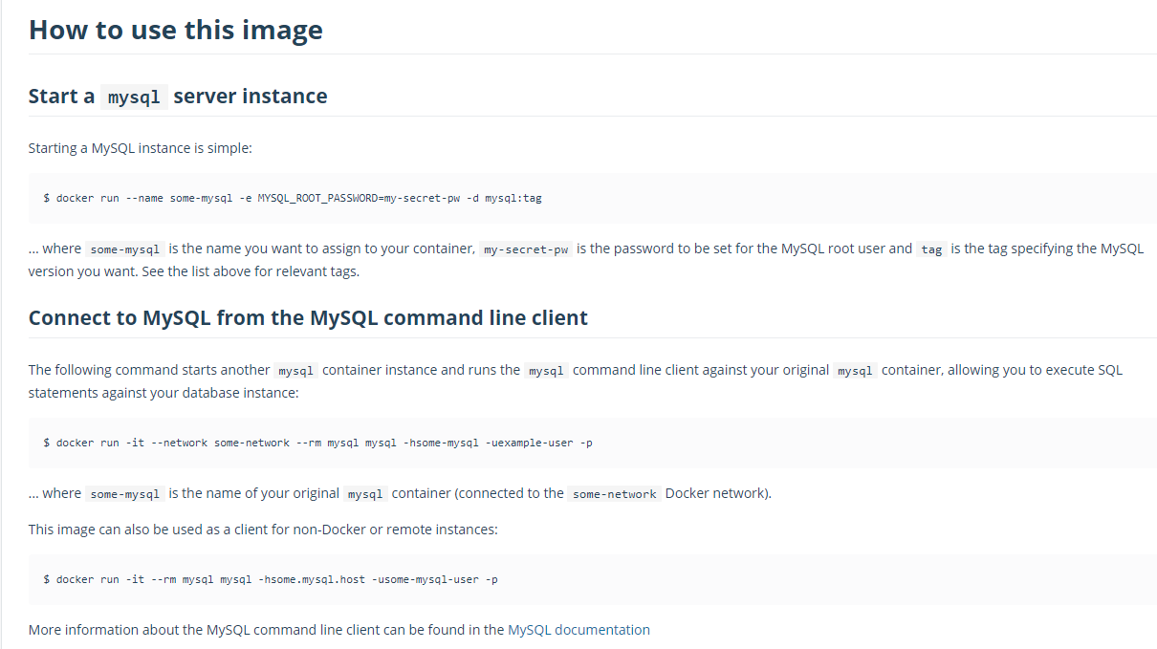This screenshot has height=649, width=1157.
Task: Click the "mysql" code label in the Start heading
Action: tap(134, 97)
